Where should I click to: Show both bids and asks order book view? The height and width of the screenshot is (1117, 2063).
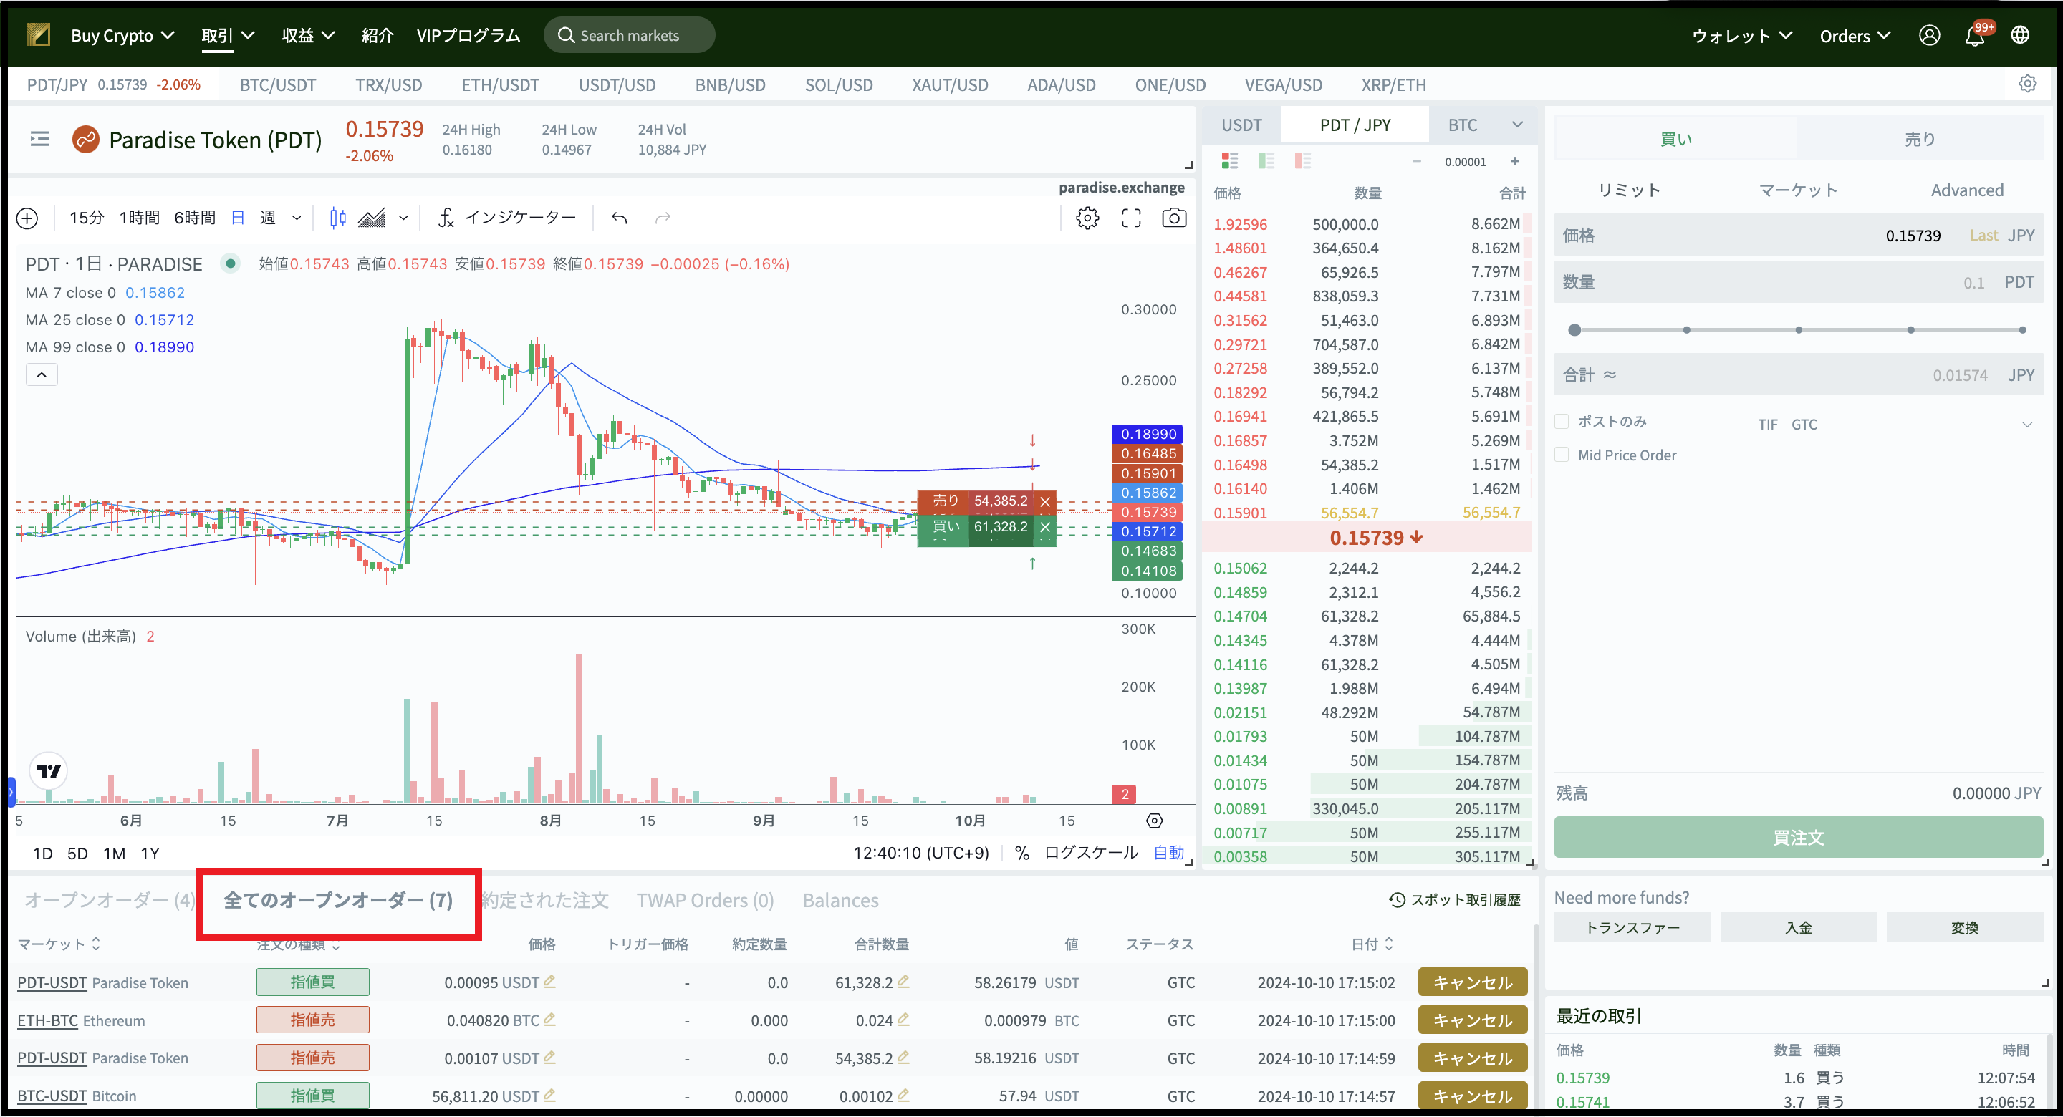point(1229,161)
